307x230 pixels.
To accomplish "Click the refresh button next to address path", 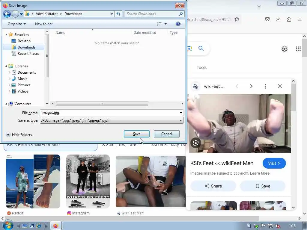I will (x=118, y=14).
